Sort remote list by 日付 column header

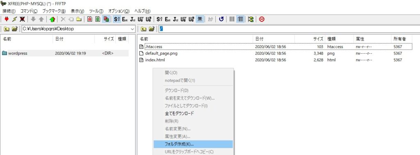274,39
